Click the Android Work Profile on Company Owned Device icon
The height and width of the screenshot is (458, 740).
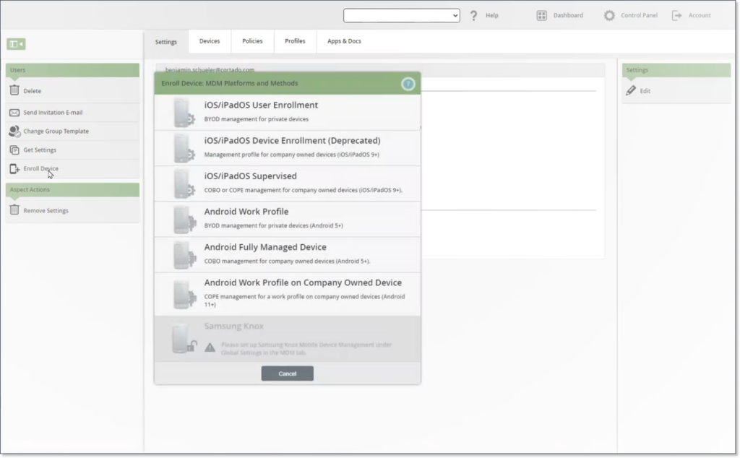184,294
